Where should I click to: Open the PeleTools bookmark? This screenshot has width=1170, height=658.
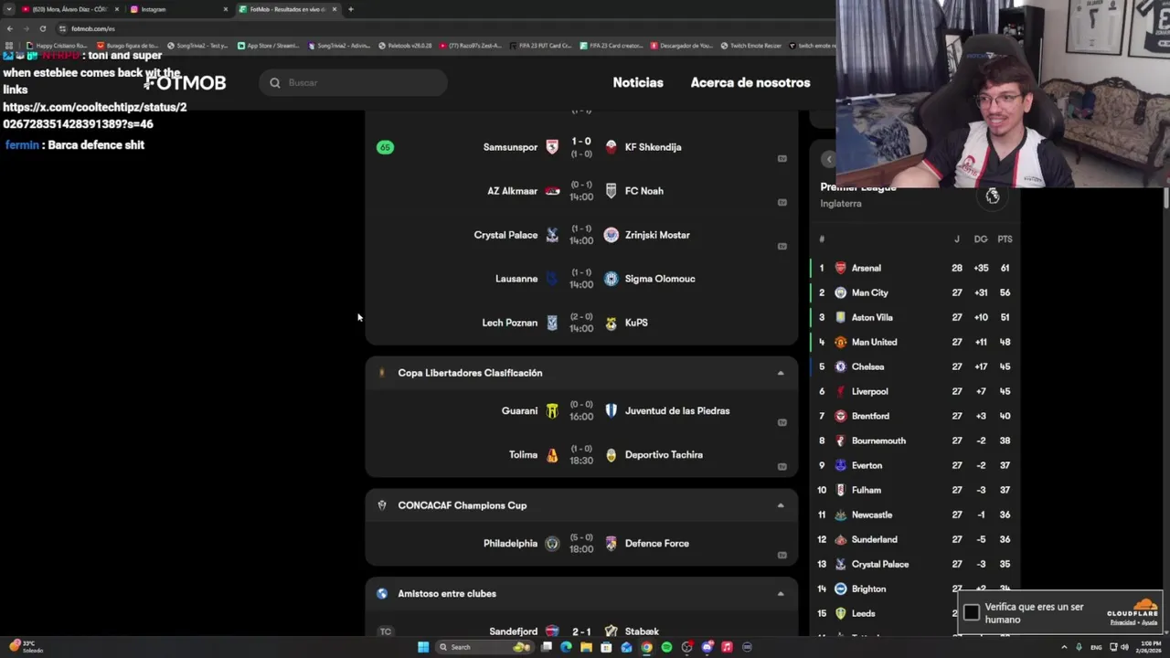point(404,45)
